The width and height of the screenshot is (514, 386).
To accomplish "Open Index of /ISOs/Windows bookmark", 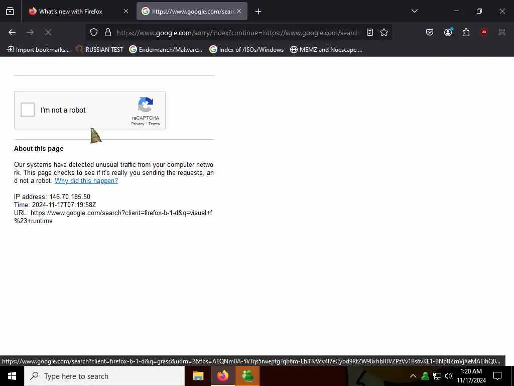I will pos(246,50).
